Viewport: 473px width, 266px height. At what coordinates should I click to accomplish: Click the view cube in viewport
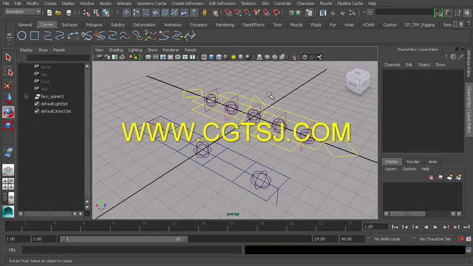tap(358, 81)
